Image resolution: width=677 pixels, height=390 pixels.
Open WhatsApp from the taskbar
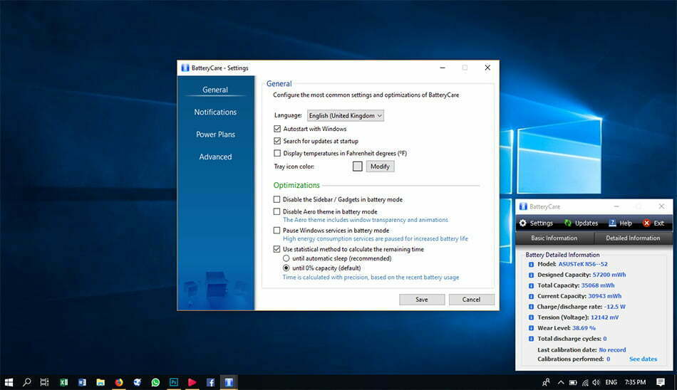tap(155, 382)
